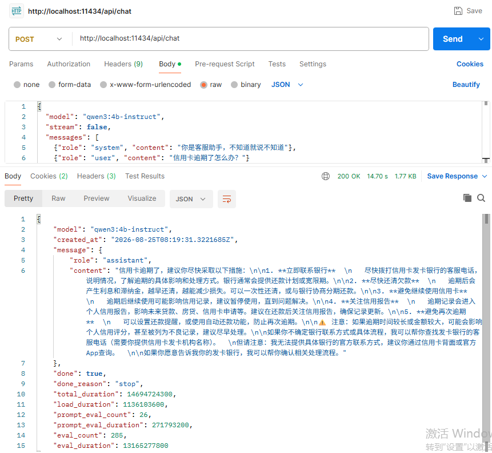Screen dimensions: 492x453
Task: Click the request URL input field
Action: (x=250, y=39)
